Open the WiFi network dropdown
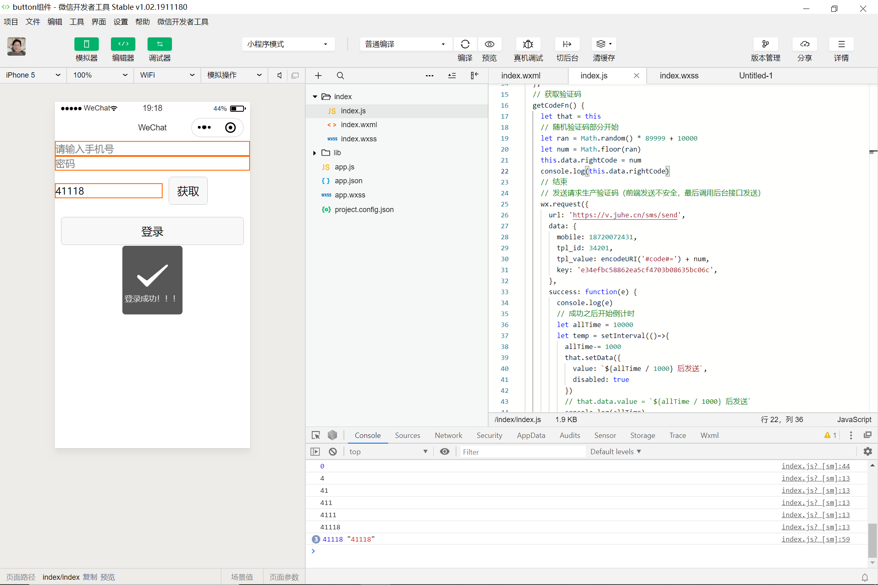 (x=167, y=75)
